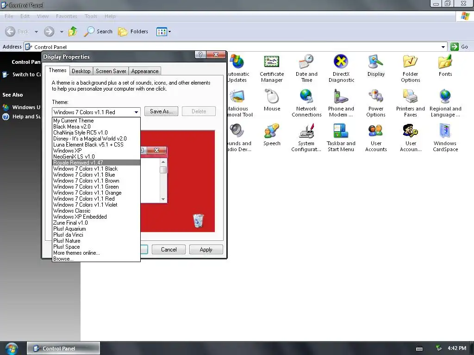Click the Forward arrow toolbar button
This screenshot has width=474, height=355.
(49, 31)
